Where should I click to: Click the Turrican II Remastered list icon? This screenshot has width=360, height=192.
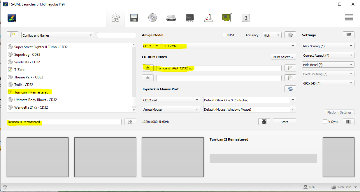pos(10,92)
